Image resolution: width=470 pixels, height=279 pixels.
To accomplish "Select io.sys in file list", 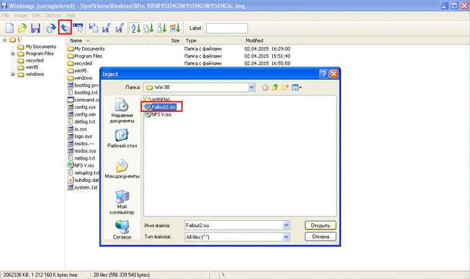I will [77, 129].
